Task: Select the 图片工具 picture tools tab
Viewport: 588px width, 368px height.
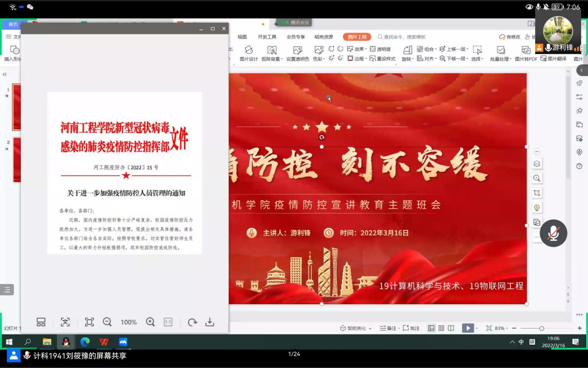Action: pyautogui.click(x=357, y=37)
